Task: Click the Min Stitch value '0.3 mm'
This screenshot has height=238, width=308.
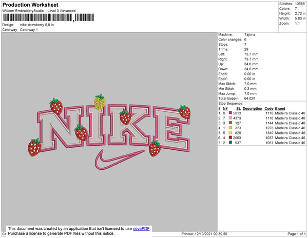Action: [x=251, y=89]
